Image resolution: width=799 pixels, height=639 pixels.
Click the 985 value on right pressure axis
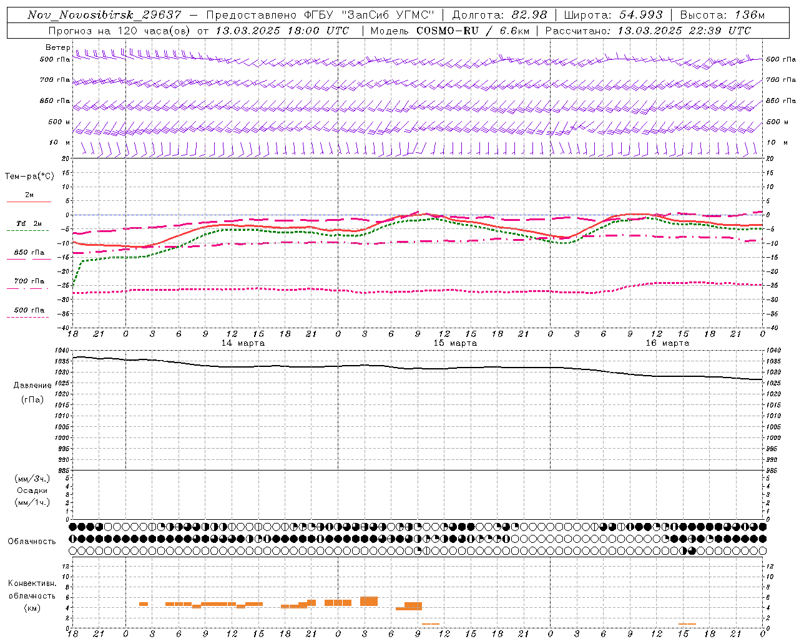click(x=772, y=471)
